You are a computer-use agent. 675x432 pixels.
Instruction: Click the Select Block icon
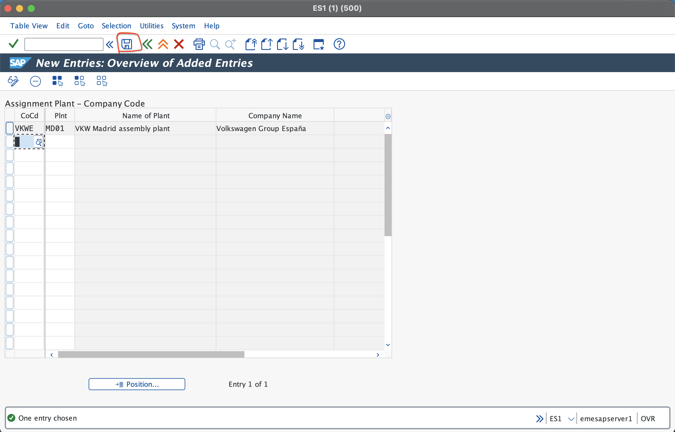click(80, 81)
